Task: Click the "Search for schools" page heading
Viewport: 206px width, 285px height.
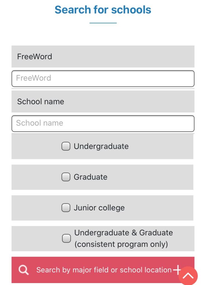Action: point(103,10)
